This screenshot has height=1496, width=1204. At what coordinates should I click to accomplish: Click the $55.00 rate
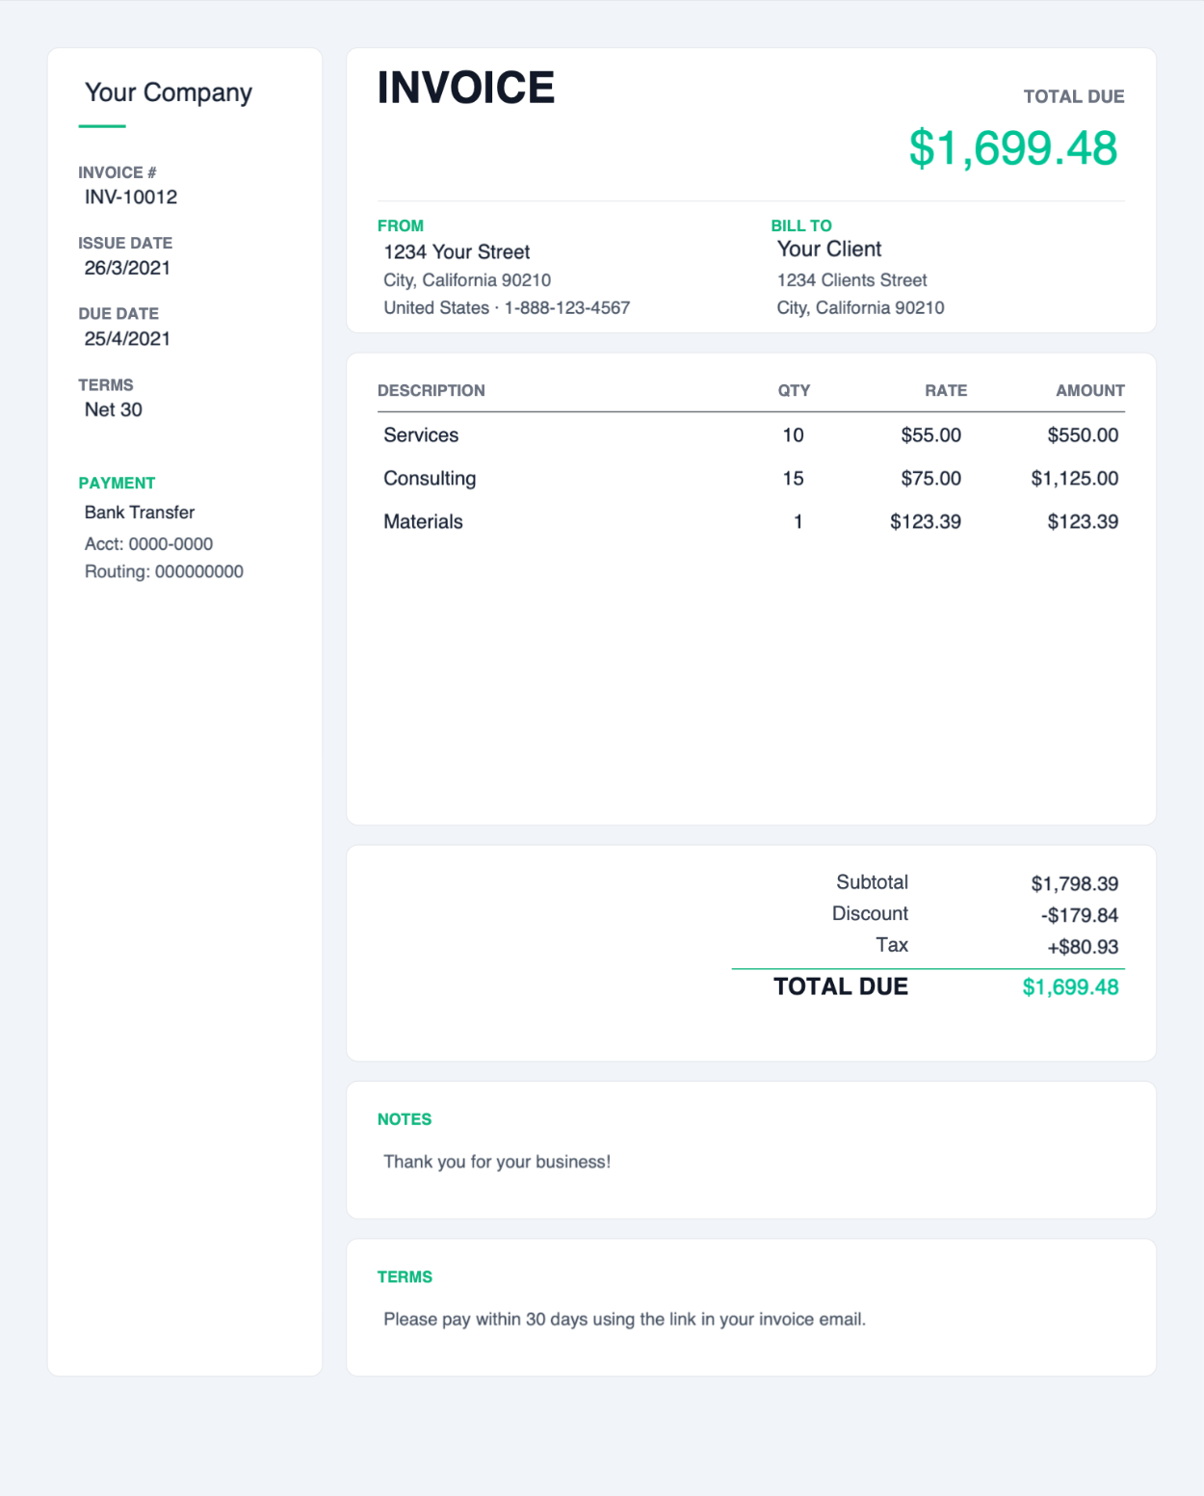coord(931,435)
